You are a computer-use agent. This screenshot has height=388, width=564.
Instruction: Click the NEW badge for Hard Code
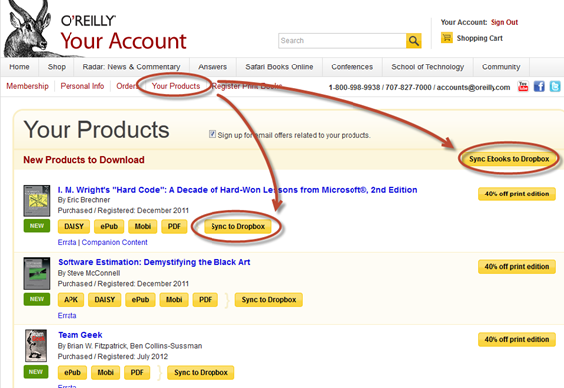[x=37, y=226]
